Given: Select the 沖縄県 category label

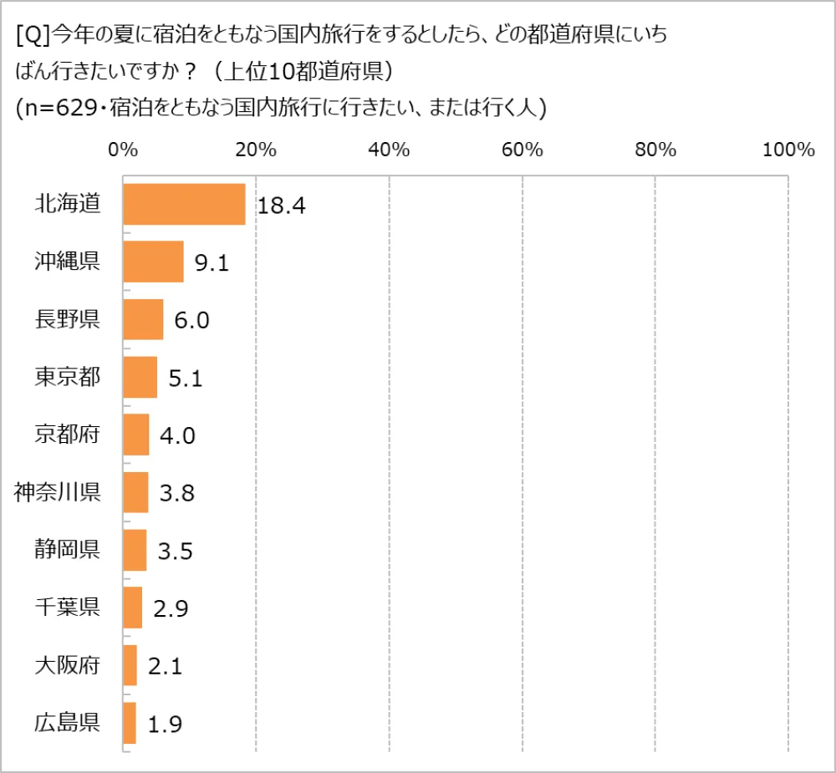Looking at the screenshot, I should tap(68, 261).
